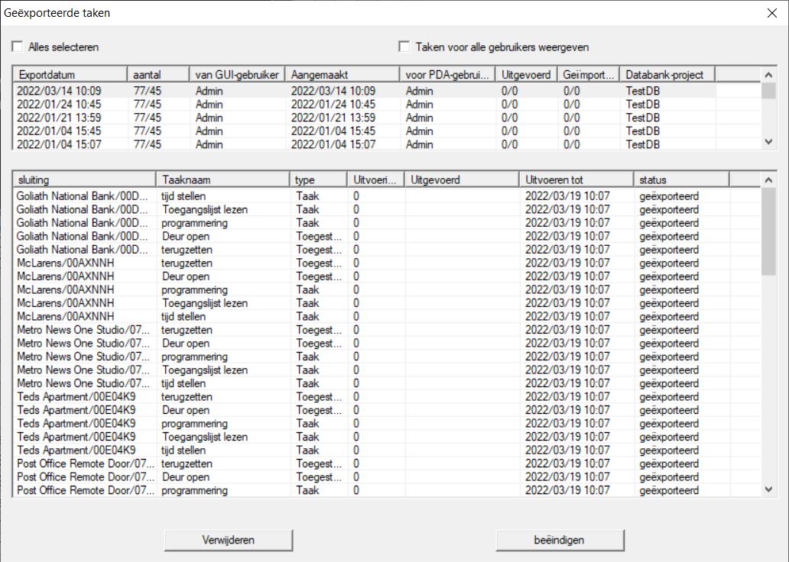Sort by Uitvoeren tot column header
789x562 pixels.
(576, 179)
